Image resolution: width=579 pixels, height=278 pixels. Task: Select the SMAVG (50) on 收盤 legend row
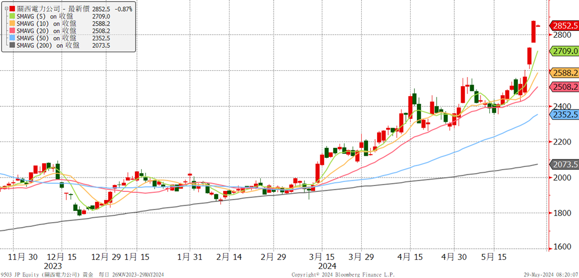(47, 38)
